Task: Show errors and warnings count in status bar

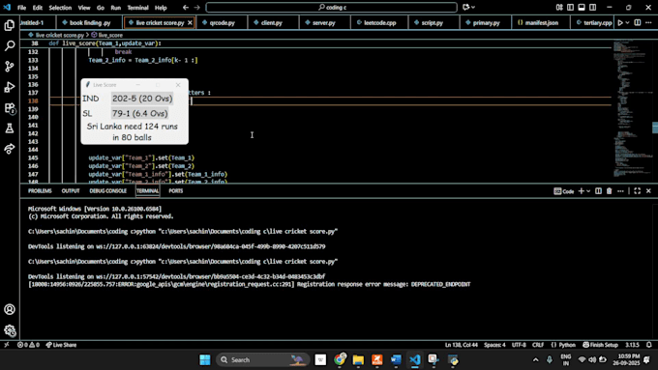Action: [28, 345]
